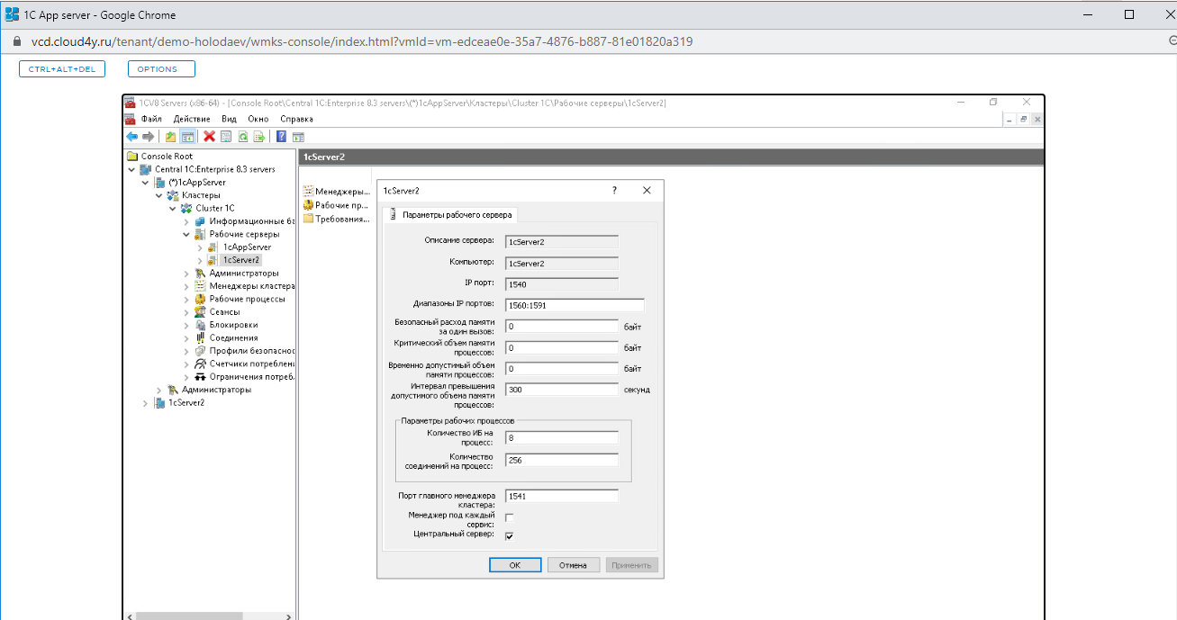Collapse the Central 1C:Enterprise 8.3 servers node
The width and height of the screenshot is (1177, 620).
pos(132,169)
